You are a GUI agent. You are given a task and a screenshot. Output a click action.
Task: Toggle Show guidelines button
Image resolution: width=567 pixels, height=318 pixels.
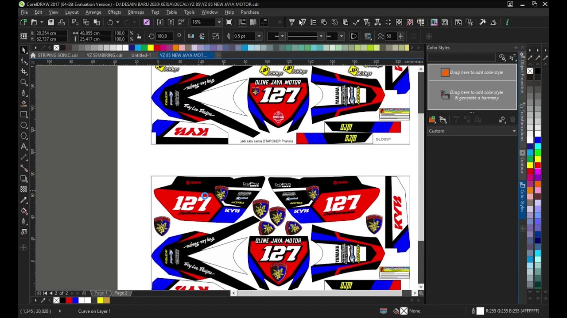(x=264, y=22)
